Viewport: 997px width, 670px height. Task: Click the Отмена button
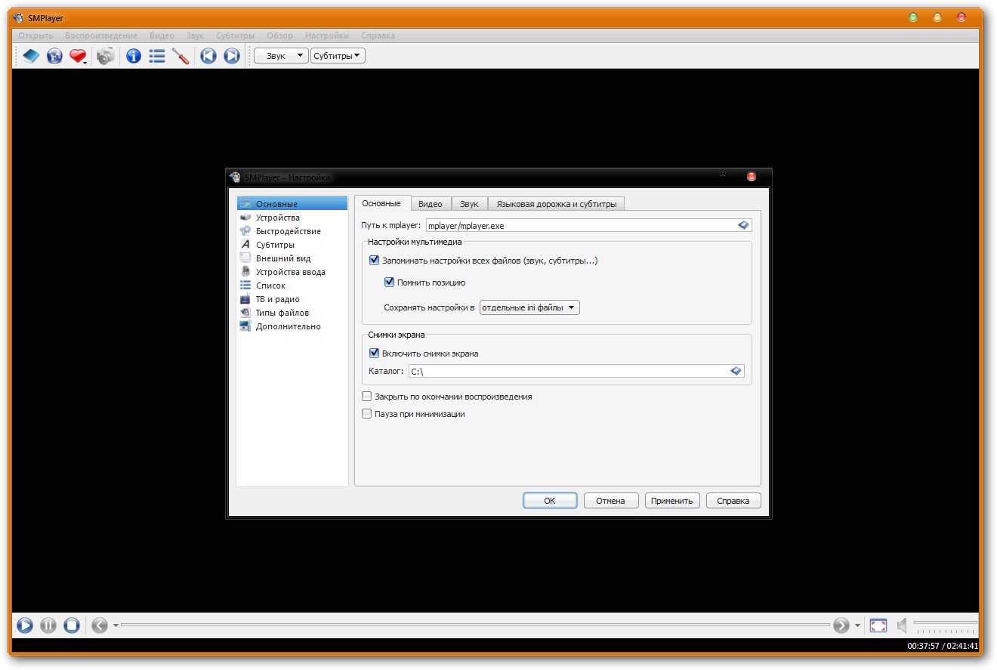[x=610, y=501]
